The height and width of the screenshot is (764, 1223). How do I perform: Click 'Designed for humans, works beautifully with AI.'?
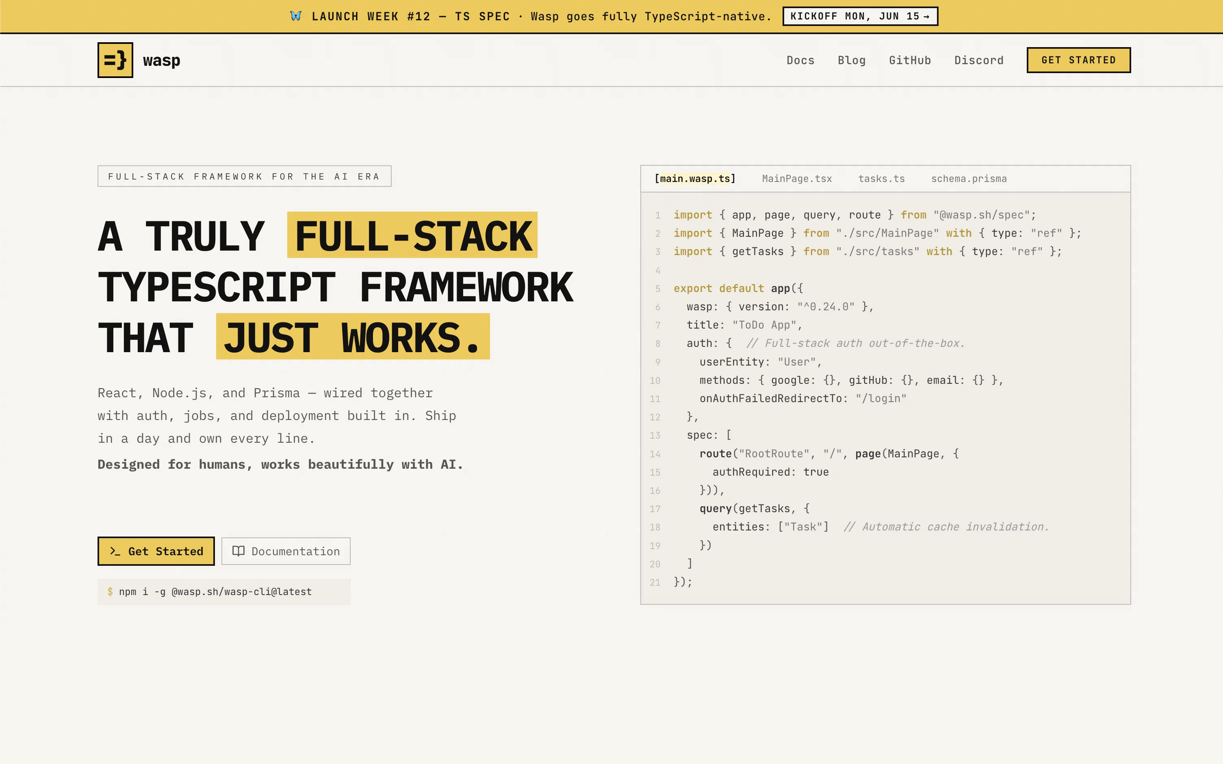pos(280,464)
